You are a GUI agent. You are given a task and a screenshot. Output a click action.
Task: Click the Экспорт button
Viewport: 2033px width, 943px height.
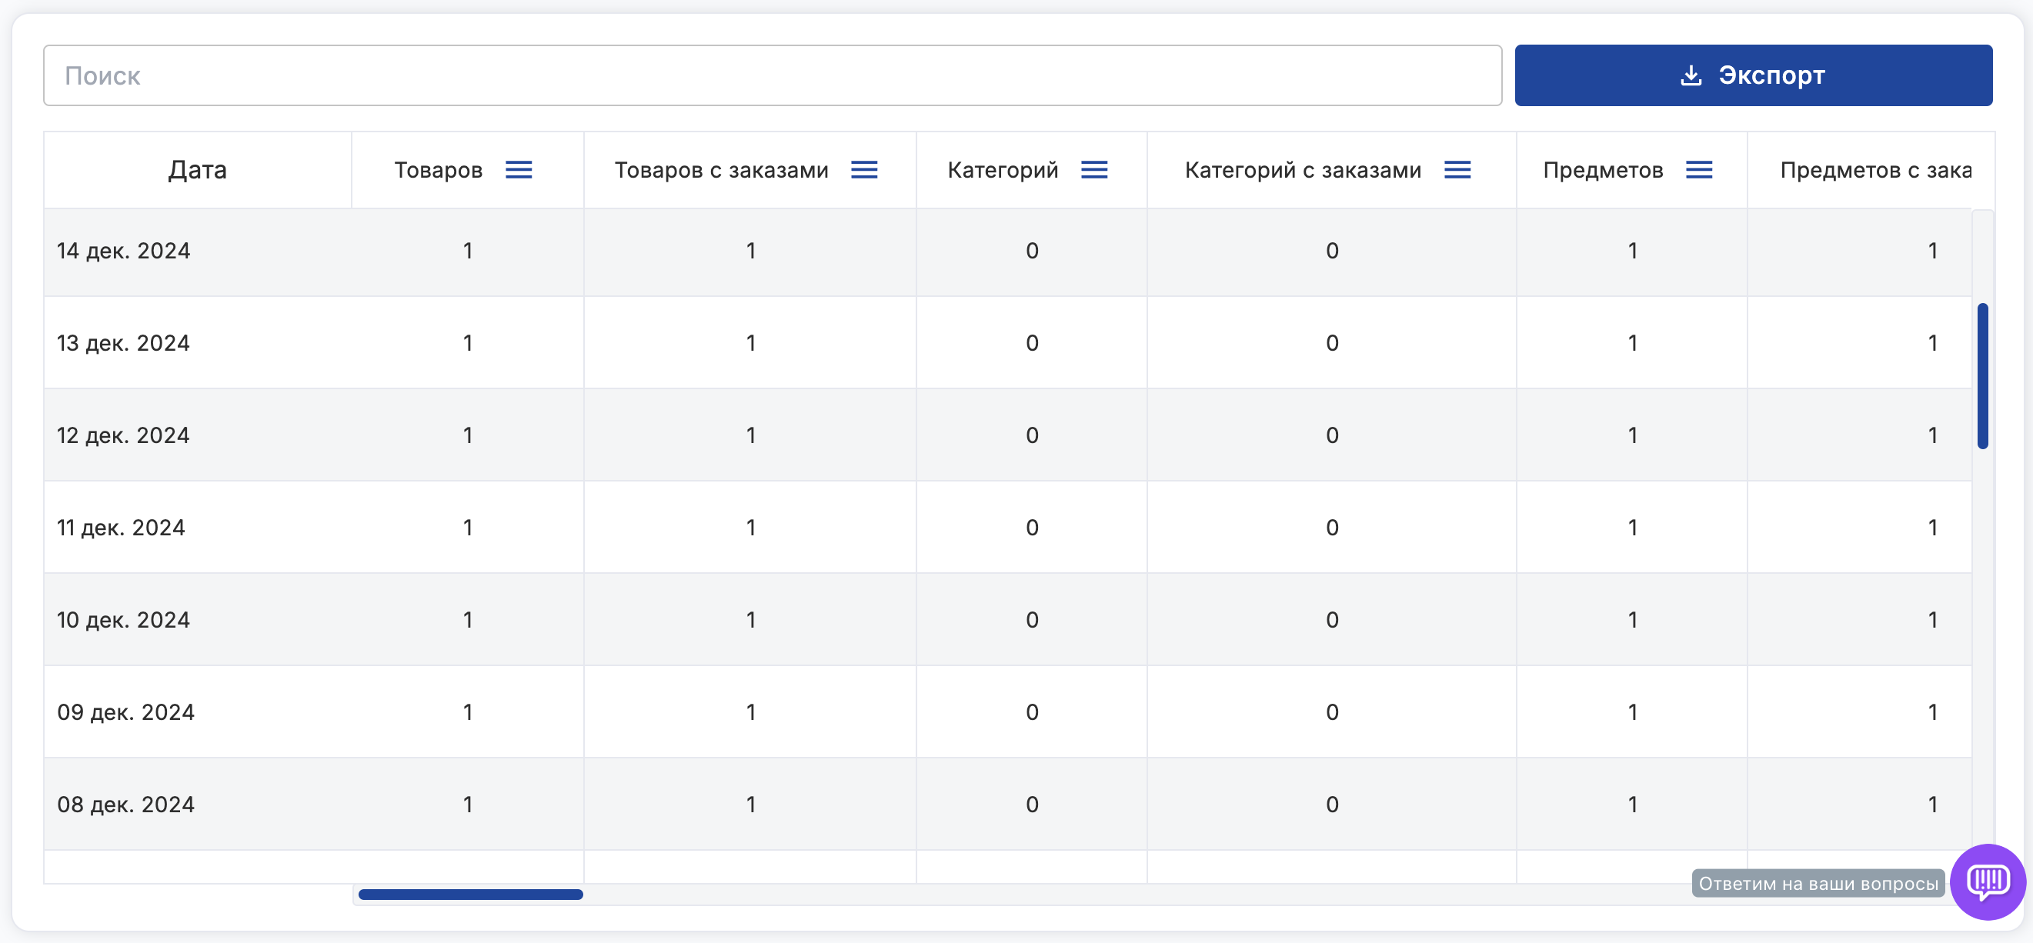(x=1753, y=75)
